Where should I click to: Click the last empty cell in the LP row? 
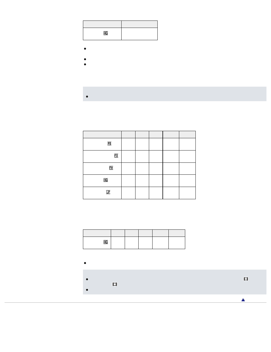pos(187,193)
